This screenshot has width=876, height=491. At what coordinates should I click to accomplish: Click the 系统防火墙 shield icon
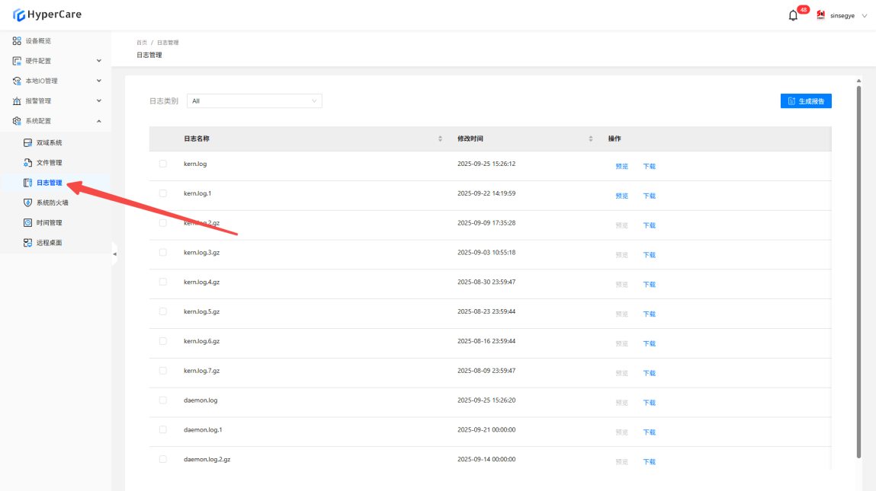(x=28, y=203)
